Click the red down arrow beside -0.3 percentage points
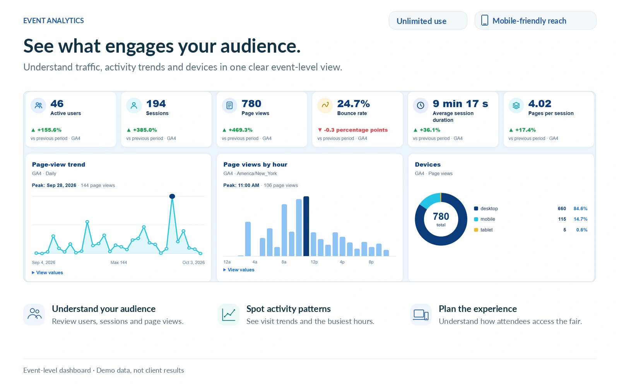619x387 pixels. coord(320,130)
